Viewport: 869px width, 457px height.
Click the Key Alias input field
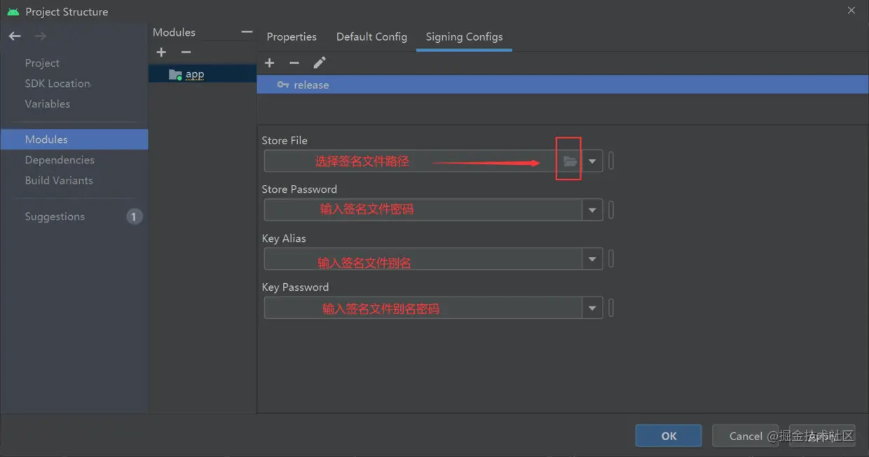click(x=423, y=259)
